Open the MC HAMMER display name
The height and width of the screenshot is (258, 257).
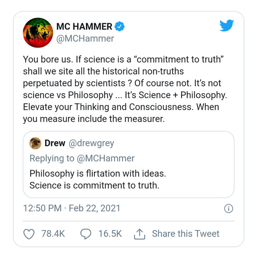click(x=84, y=26)
